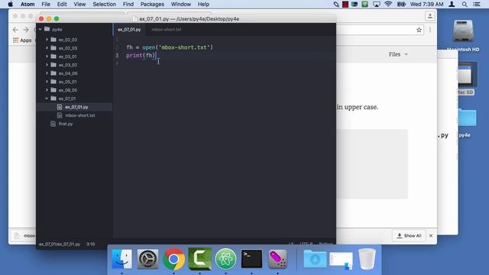Open Macintosh HD drive on desktop

[x=463, y=36]
